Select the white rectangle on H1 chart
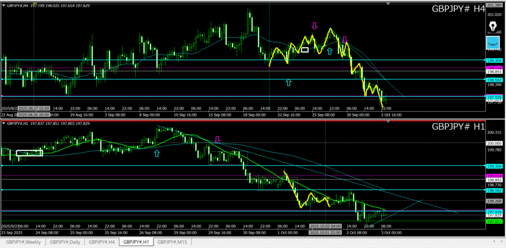Viewport: 506px width, 248px height. coord(29,153)
